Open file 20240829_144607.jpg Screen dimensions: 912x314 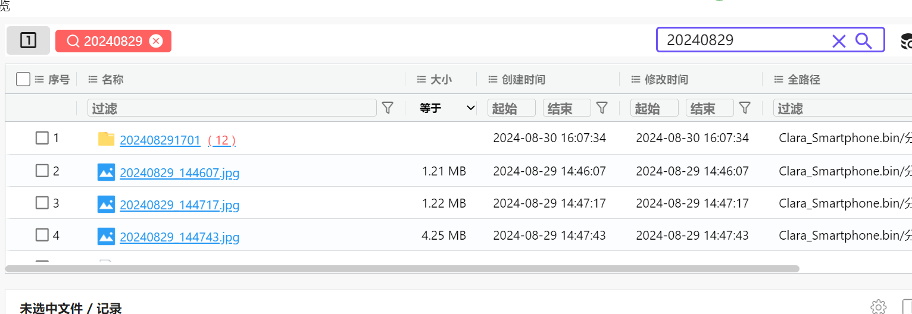click(180, 173)
